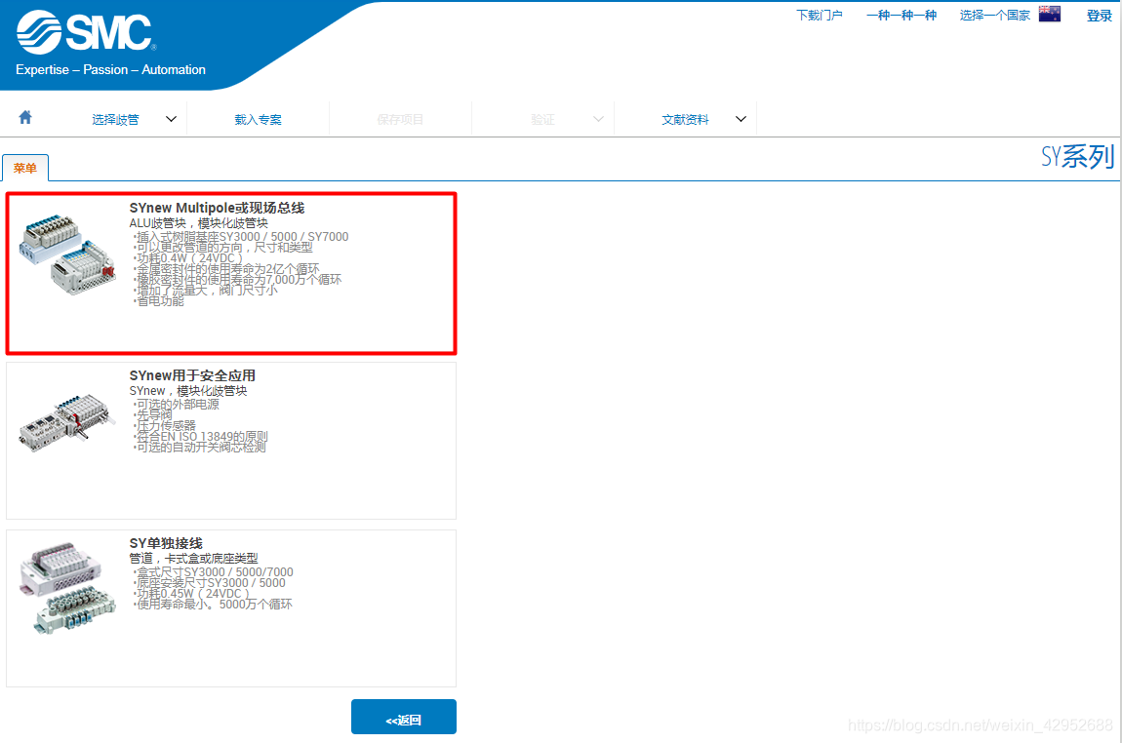This screenshot has width=1122, height=743.
Task: Select the SY单独接线 title
Action: (166, 543)
